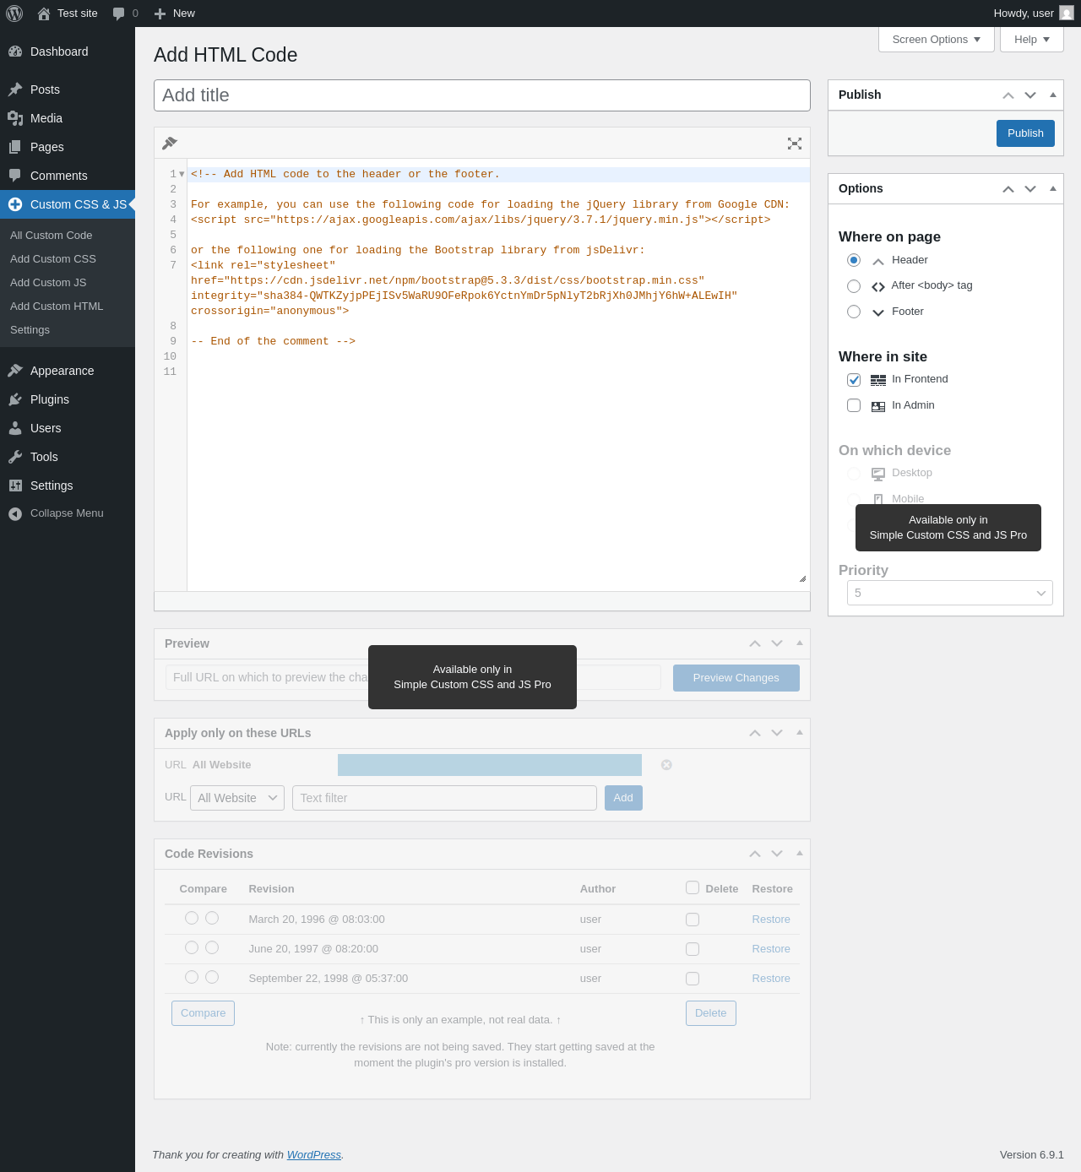
Task: Select the After body tag radio option
Action: [854, 286]
